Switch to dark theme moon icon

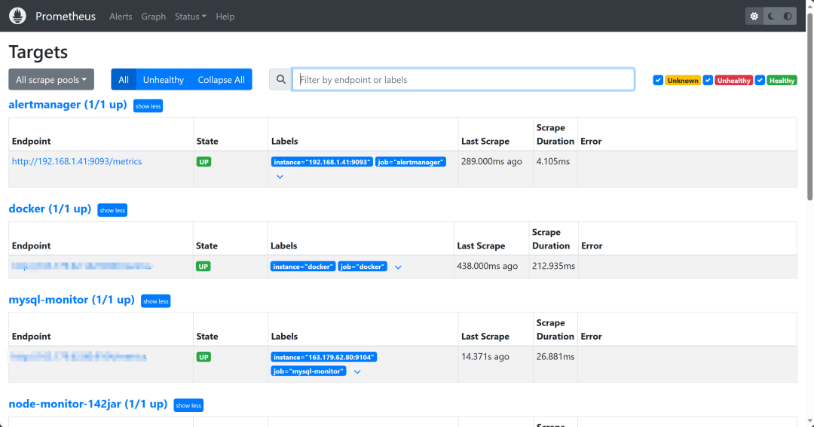coord(771,16)
